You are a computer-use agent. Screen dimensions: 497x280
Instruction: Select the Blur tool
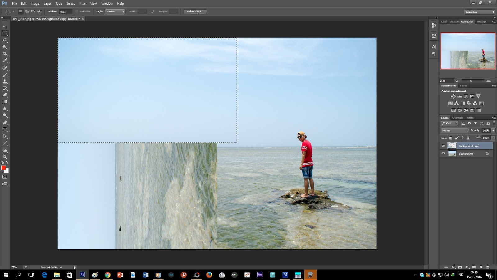point(5,109)
